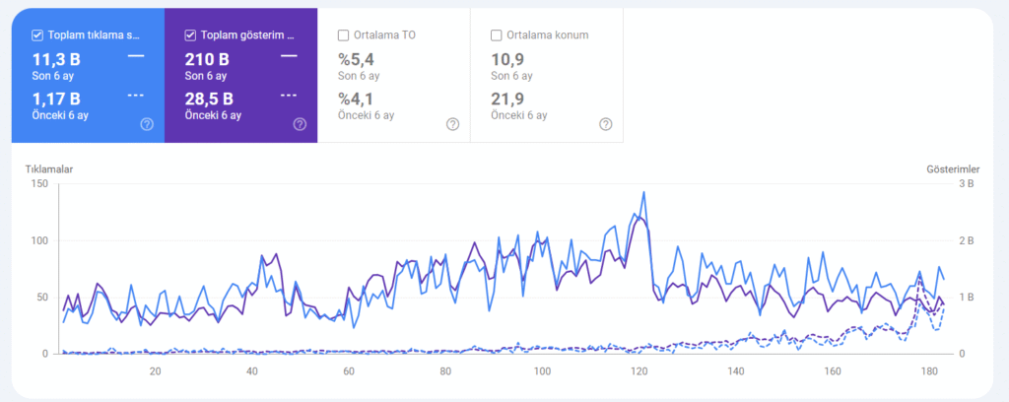Open help icon in the purple impressions card
Screen dimensions: 1009x402
(x=300, y=124)
